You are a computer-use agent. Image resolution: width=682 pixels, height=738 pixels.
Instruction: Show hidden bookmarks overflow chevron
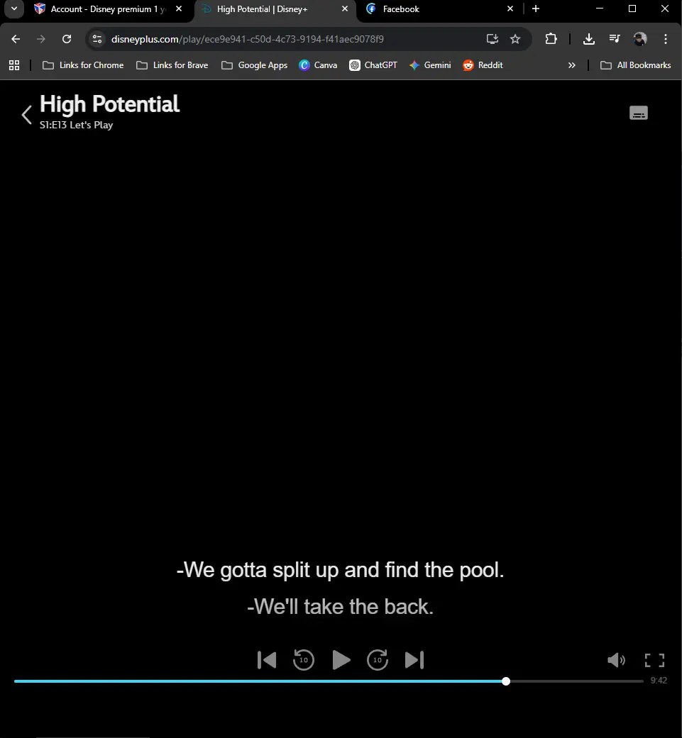[572, 65]
